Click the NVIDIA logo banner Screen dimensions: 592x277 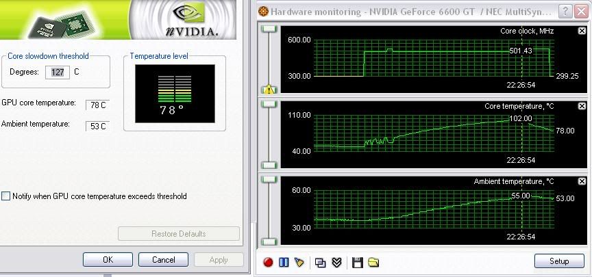pos(184,20)
